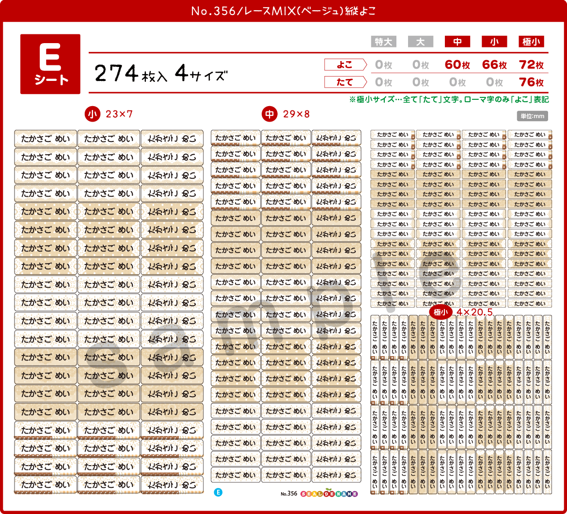Select the gray 大 size tag
Image resolution: width=567 pixels, height=514 pixels.
point(421,42)
